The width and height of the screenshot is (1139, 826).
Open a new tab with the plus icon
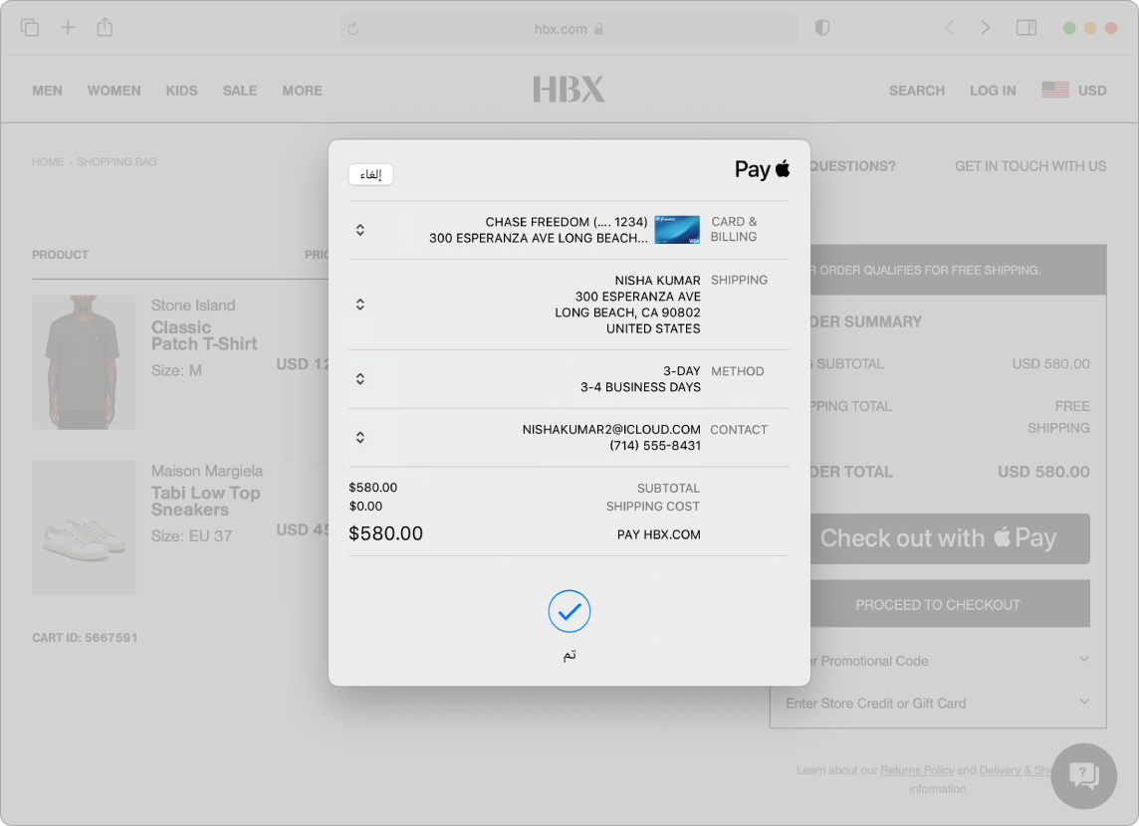(x=68, y=28)
